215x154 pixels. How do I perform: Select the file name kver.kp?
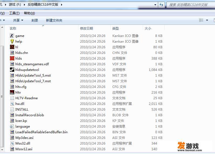21,121
